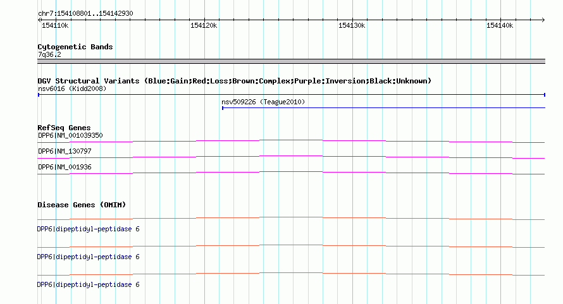Click the 154140k ruler tick label
This screenshot has height=304, width=563.
coord(500,25)
